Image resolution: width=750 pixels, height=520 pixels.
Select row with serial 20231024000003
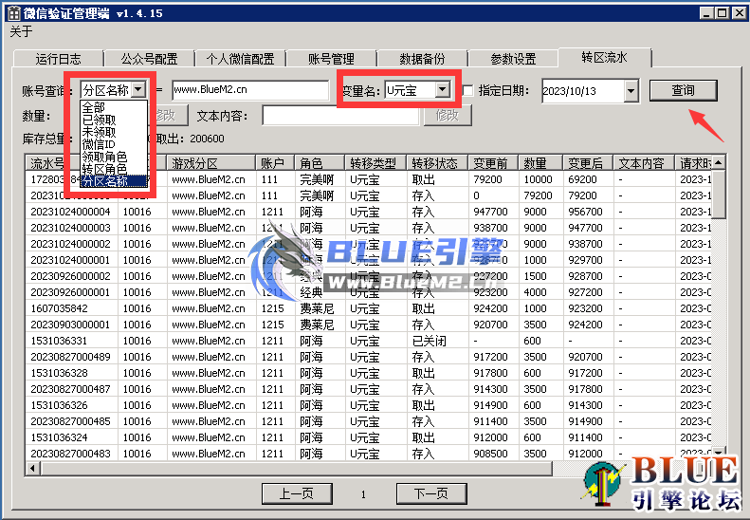click(368, 228)
